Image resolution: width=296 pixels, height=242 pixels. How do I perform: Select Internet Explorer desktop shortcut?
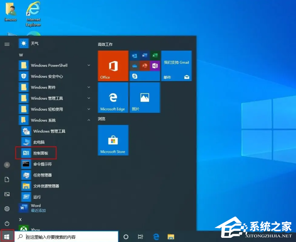coord(33,15)
